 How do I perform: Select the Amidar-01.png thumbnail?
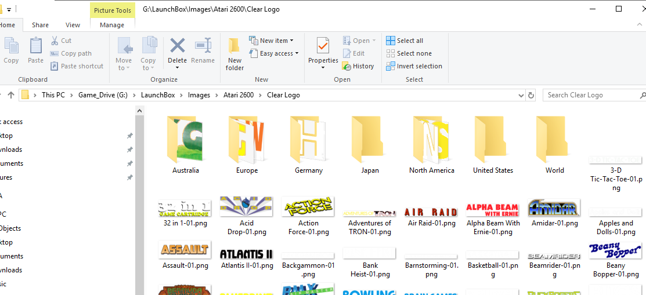[x=554, y=208]
